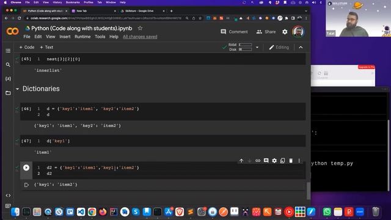
Task: Open the Comment button
Action: (x=234, y=32)
